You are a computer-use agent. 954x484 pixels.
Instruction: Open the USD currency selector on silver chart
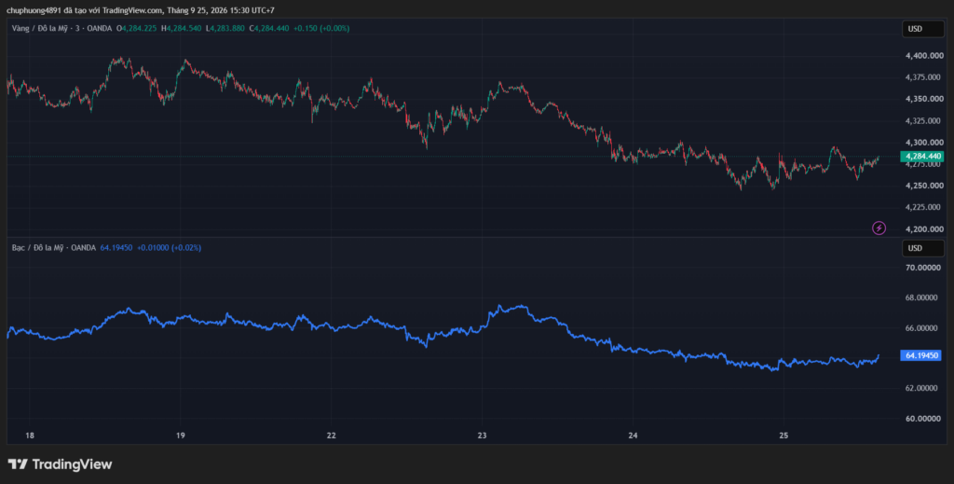(x=923, y=248)
